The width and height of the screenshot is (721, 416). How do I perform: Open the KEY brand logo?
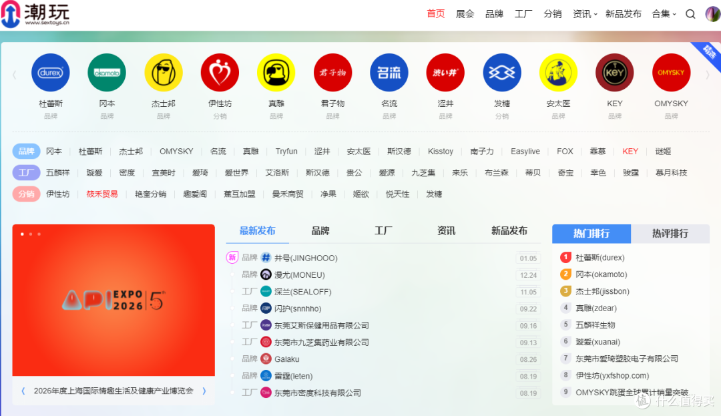click(x=615, y=73)
